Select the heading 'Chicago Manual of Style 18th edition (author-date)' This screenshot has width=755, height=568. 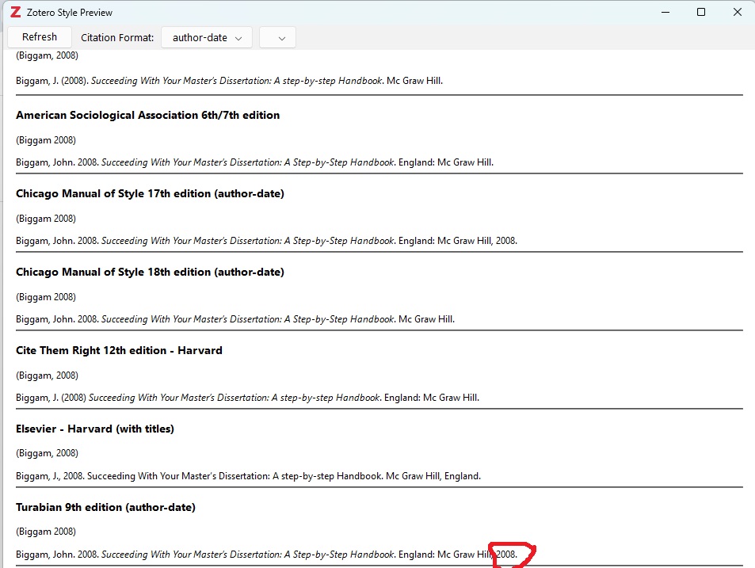[x=151, y=272]
